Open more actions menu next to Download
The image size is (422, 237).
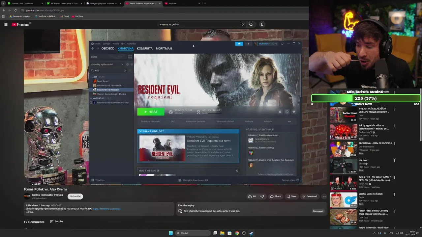[x=324, y=197]
